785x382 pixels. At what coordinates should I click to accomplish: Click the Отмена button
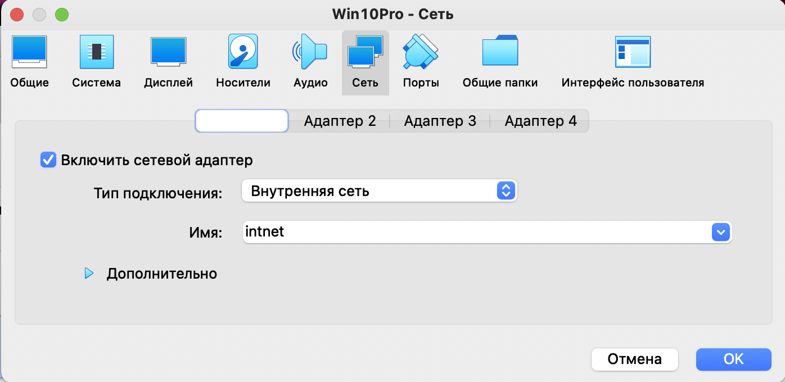(635, 359)
